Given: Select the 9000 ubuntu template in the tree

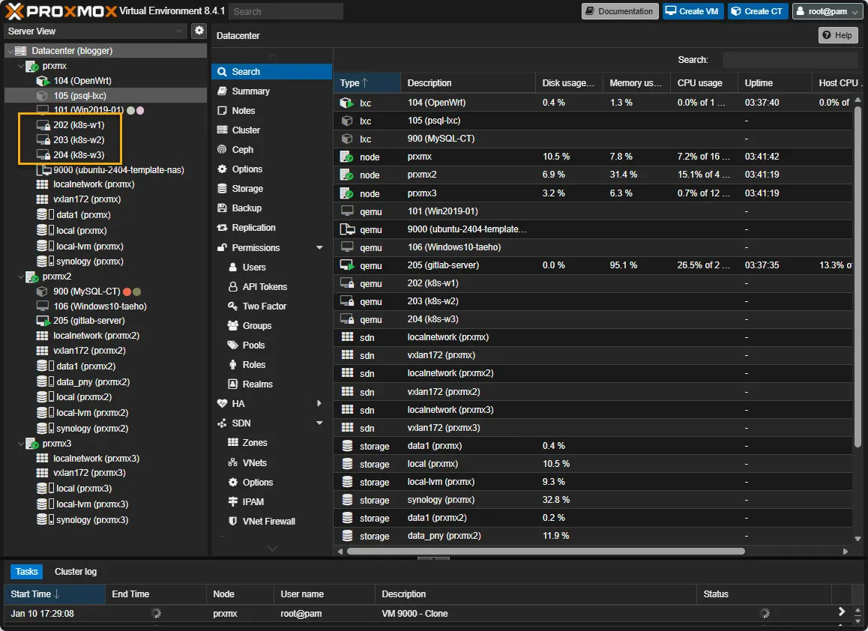Looking at the screenshot, I should (118, 170).
